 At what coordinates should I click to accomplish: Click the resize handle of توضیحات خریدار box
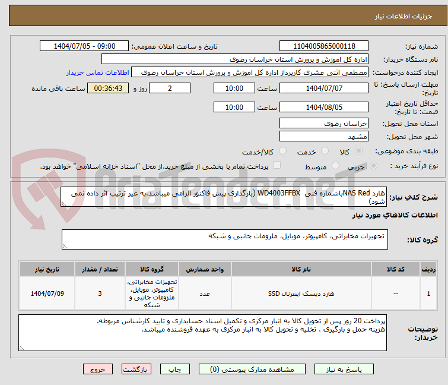22,348
